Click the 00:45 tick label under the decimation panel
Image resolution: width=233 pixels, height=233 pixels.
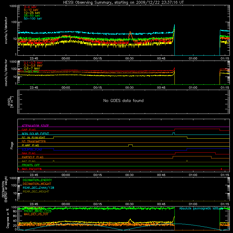161,204
